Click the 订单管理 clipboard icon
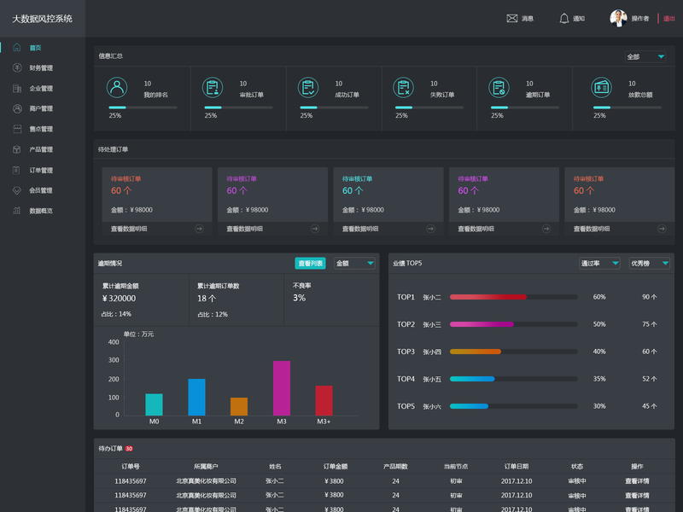The image size is (683, 512). coord(16,170)
